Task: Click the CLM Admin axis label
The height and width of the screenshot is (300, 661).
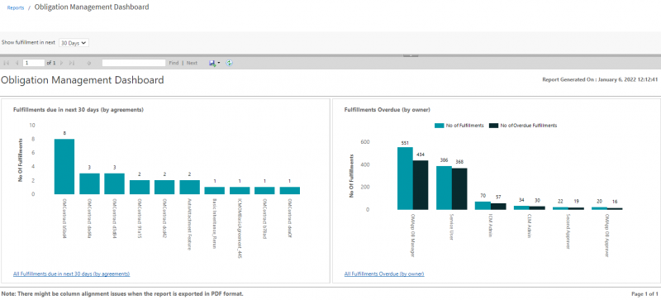Action: [x=529, y=226]
